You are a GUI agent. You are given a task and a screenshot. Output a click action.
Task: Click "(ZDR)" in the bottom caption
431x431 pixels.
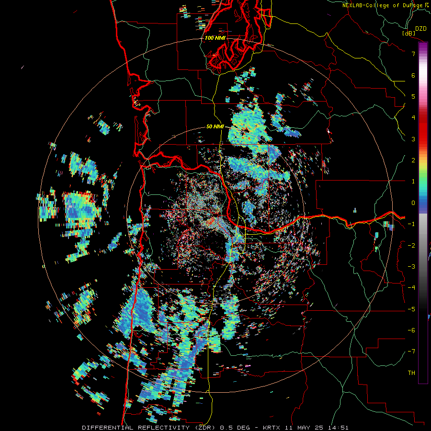(205, 428)
